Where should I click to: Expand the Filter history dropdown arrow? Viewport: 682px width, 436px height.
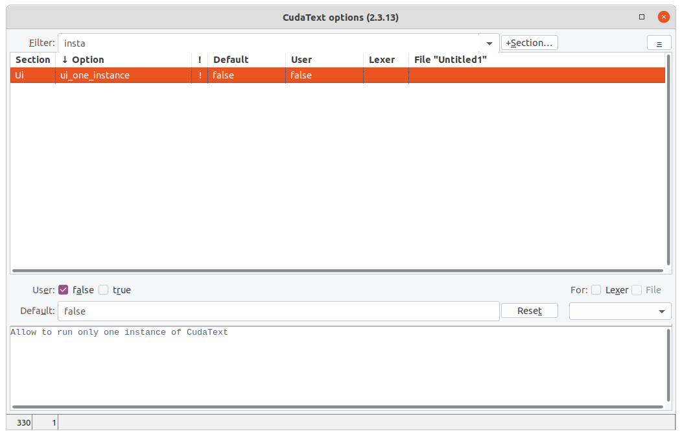coord(489,43)
